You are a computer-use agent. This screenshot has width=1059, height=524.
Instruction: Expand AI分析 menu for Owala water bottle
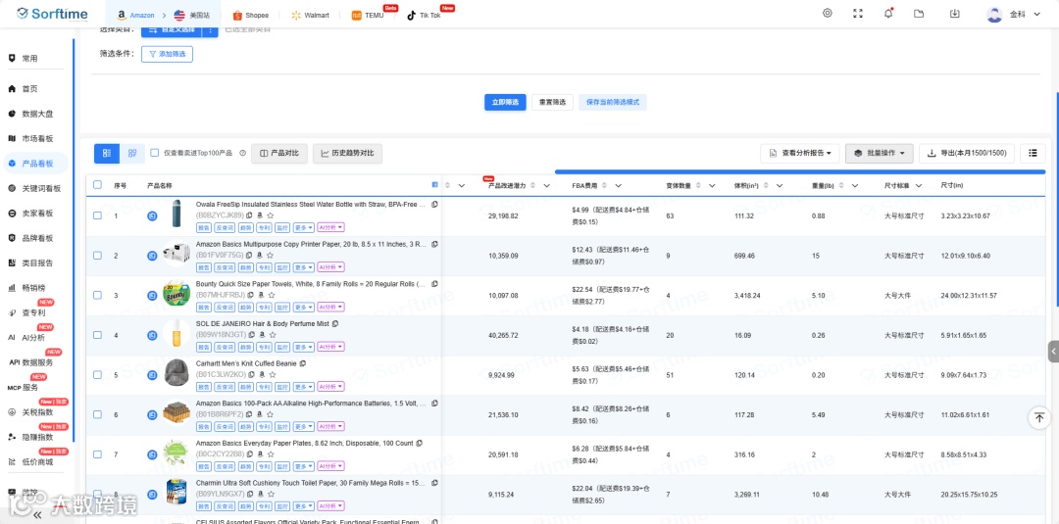point(331,228)
